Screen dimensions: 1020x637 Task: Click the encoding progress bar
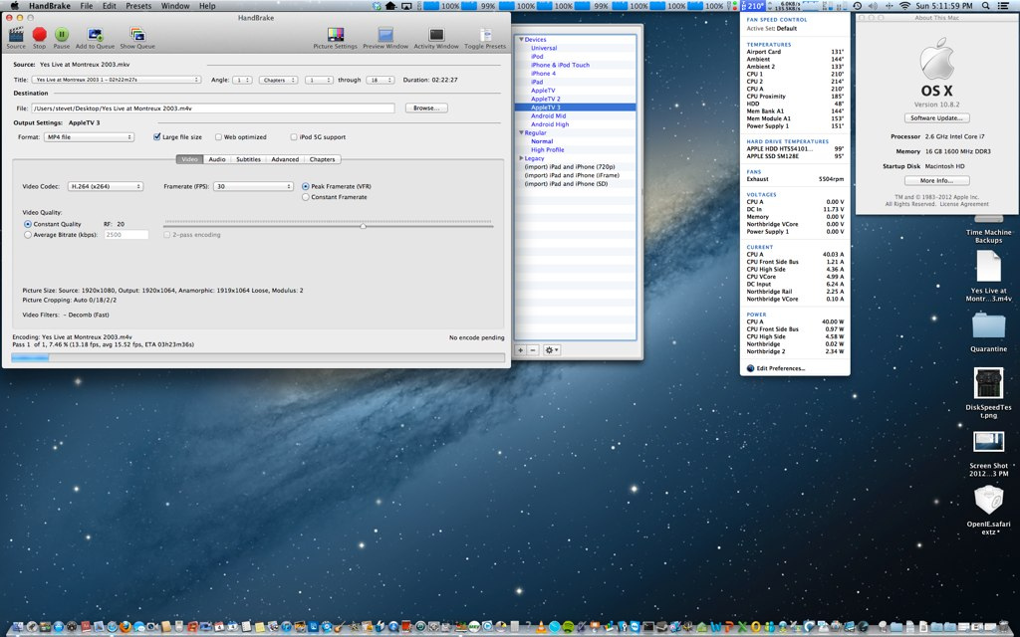click(x=258, y=357)
